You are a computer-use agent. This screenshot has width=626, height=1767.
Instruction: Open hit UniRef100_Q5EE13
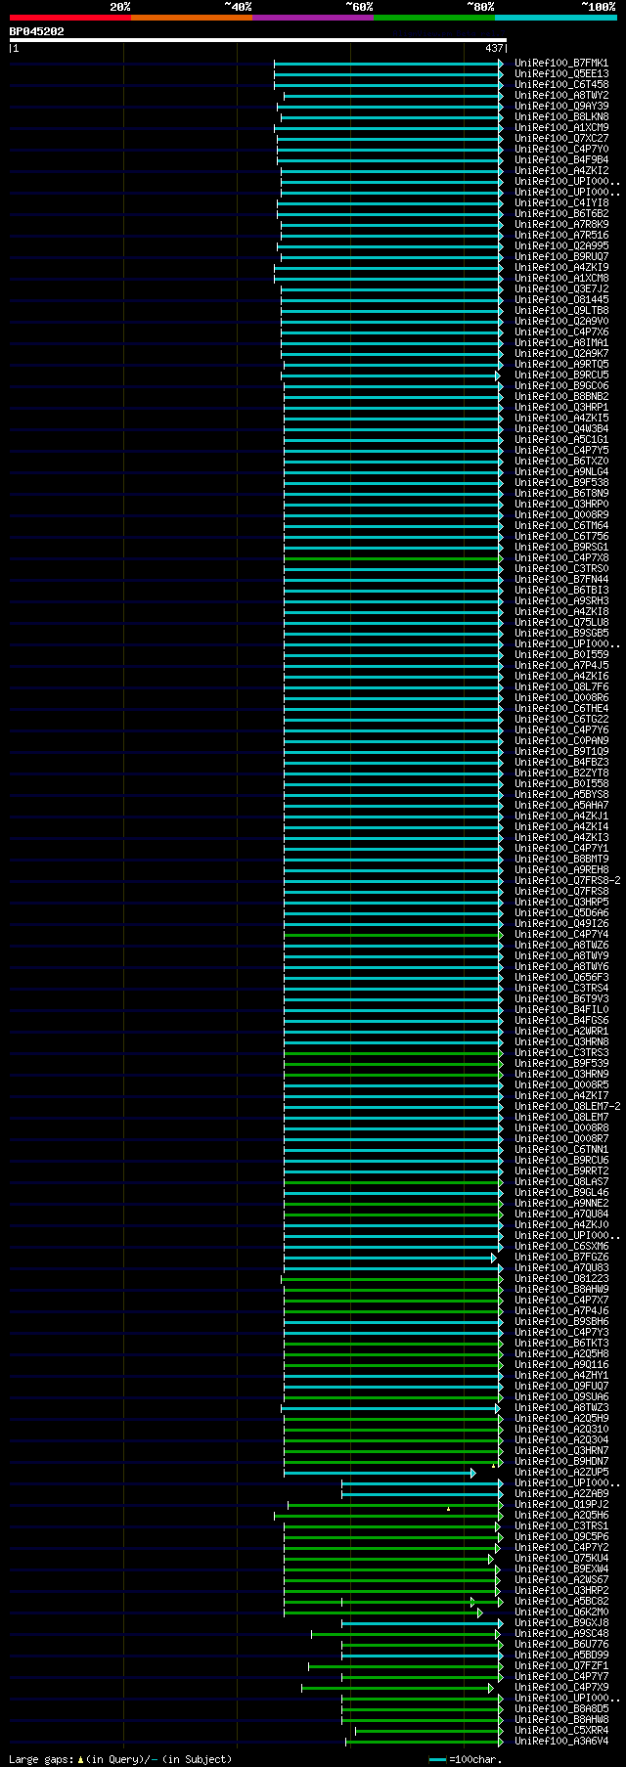click(x=561, y=73)
